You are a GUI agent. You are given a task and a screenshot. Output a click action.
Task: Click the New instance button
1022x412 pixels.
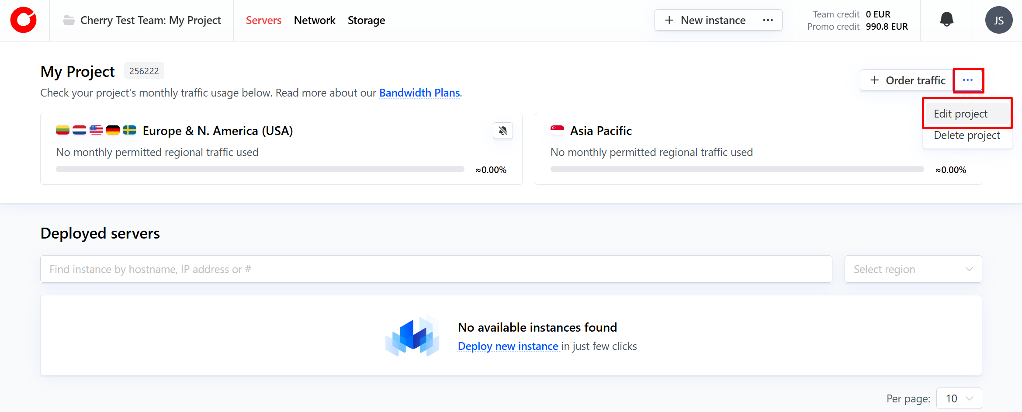pyautogui.click(x=704, y=20)
